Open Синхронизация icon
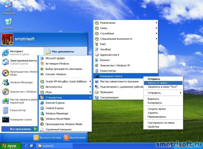Screen dimensions: 203x149 click(x=97, y=97)
